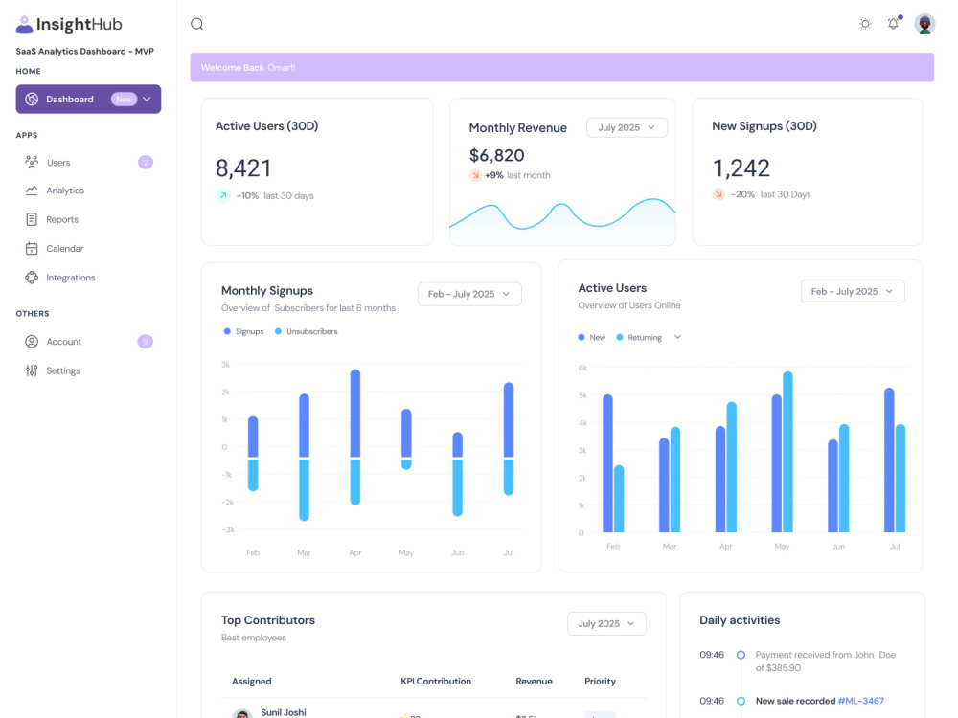Open Dashboard menu item
Viewport: 958px width, 718px height.
point(88,99)
